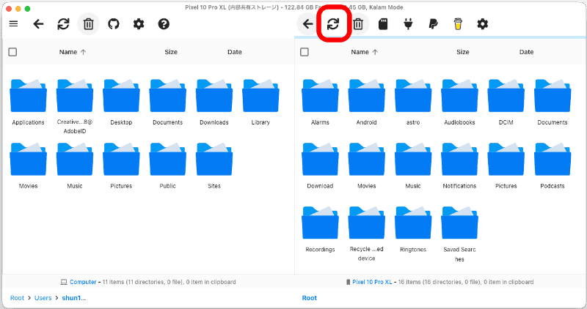
Task: Click the device pane Movies folder label
Action: tap(366, 186)
